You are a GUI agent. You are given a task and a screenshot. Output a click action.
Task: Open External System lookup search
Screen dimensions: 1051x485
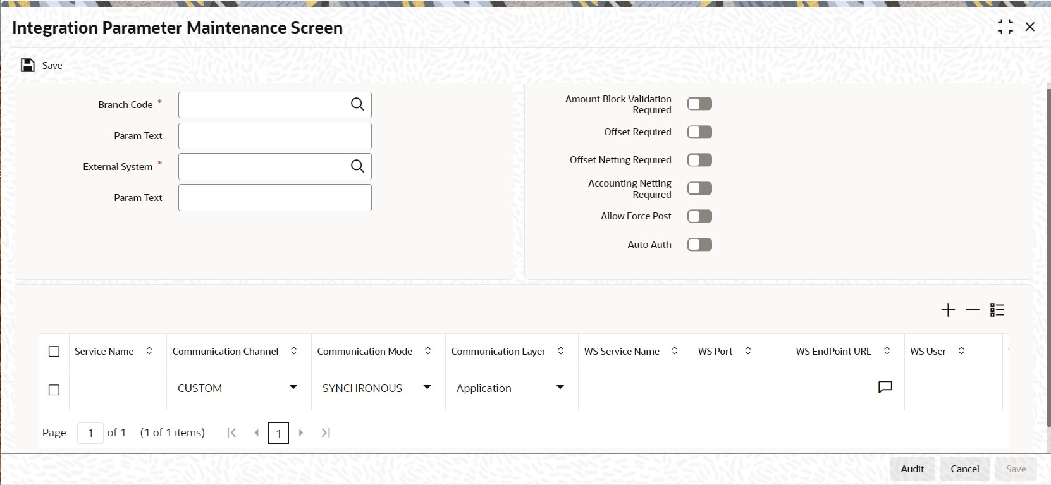[x=357, y=166]
